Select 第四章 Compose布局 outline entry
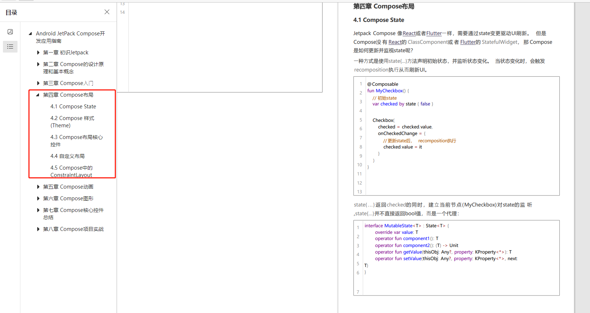This screenshot has height=313, width=590. [68, 95]
